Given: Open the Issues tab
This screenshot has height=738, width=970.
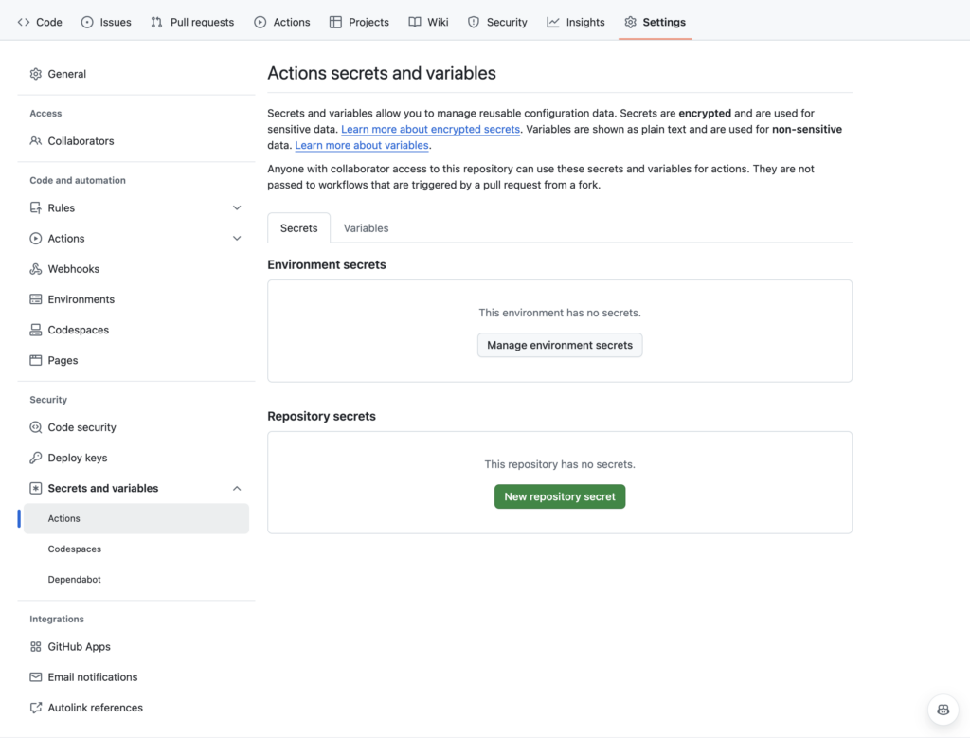Looking at the screenshot, I should [x=106, y=23].
